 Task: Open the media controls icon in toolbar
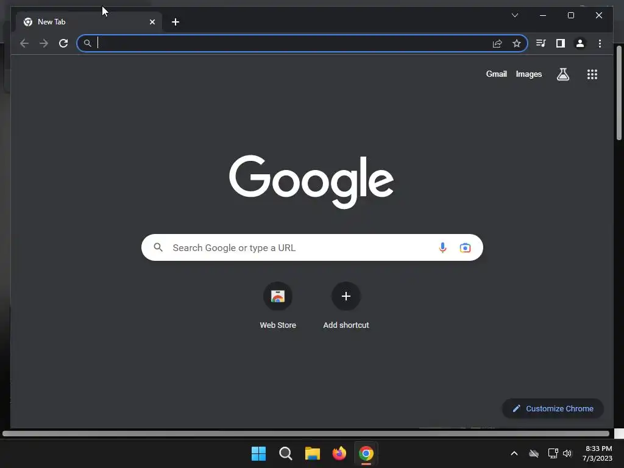[x=541, y=43]
